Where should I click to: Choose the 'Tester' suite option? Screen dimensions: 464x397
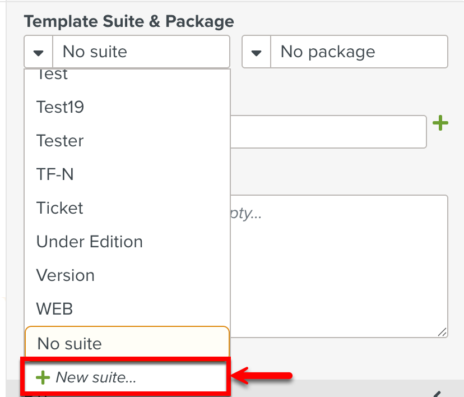[x=60, y=141]
